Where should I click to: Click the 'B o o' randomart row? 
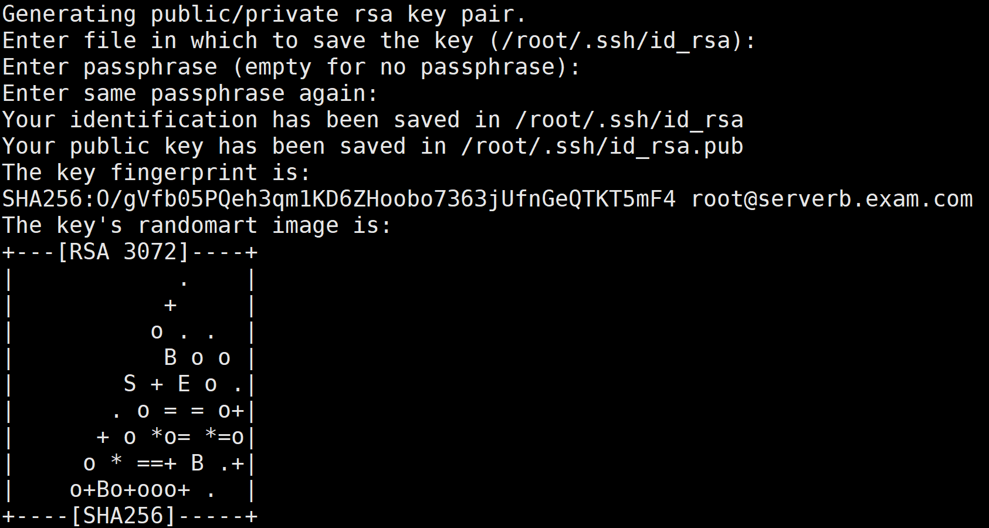coord(197,358)
